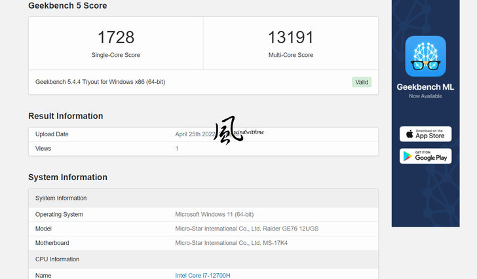Click the Multi-Core Score label
477x279 pixels.
pyautogui.click(x=291, y=55)
